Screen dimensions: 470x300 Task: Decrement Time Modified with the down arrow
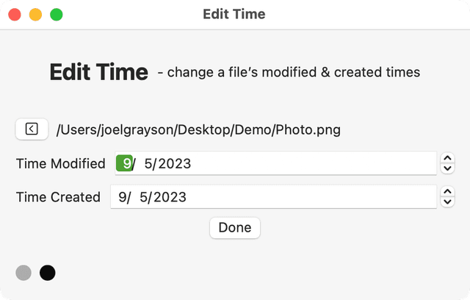447,168
